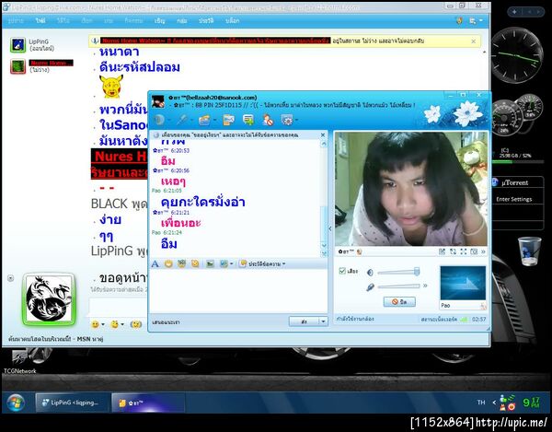Open the font formatting 'A' tool
Screen dimensions: 552x432
pos(155,263)
